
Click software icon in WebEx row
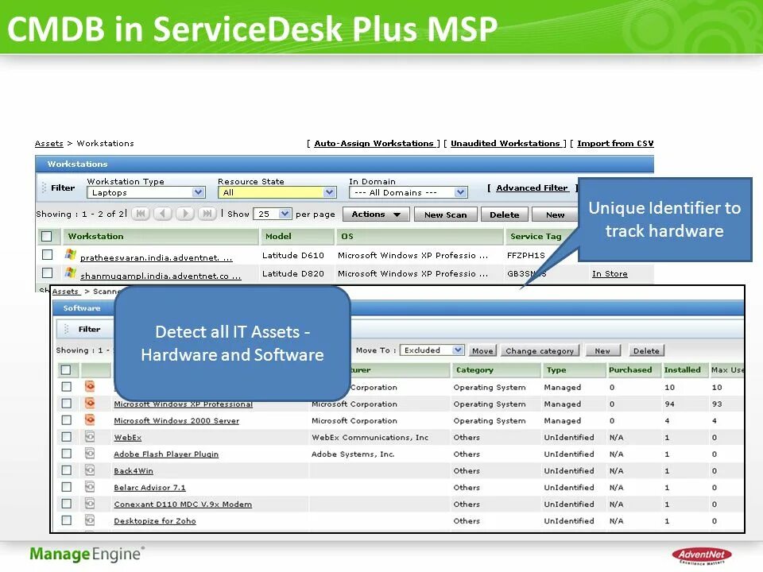click(90, 437)
